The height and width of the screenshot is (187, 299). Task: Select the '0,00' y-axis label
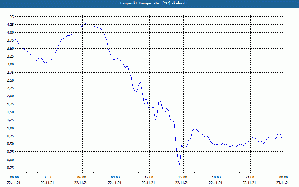(x=10, y=160)
